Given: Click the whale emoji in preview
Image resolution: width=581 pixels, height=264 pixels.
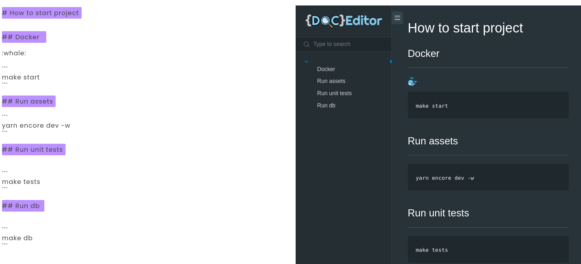Looking at the screenshot, I should [412, 81].
